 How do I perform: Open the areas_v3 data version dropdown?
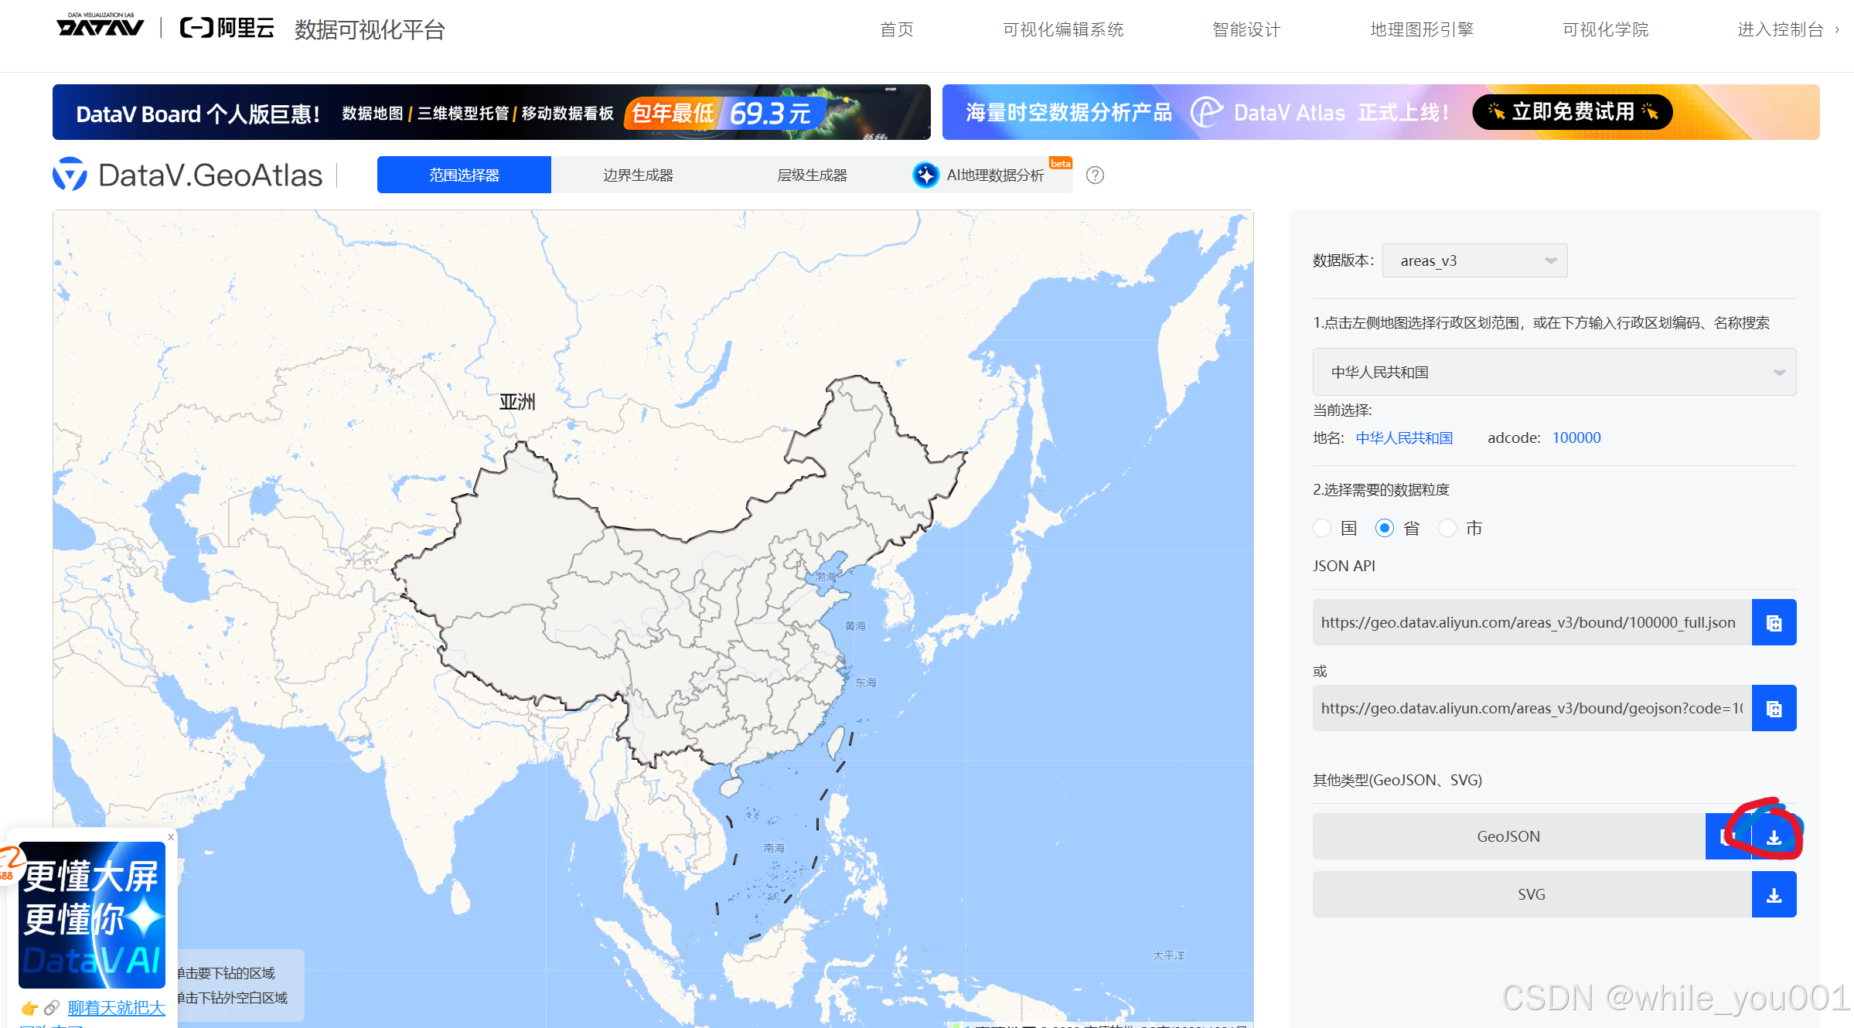[x=1474, y=260]
